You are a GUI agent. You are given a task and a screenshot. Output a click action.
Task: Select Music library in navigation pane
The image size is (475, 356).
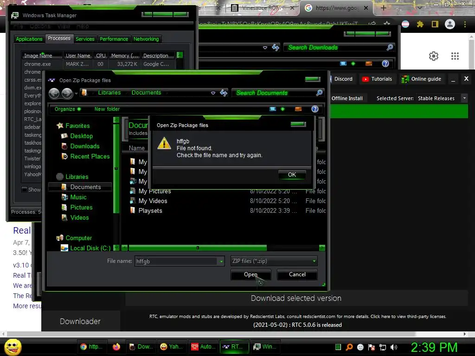[x=78, y=197]
